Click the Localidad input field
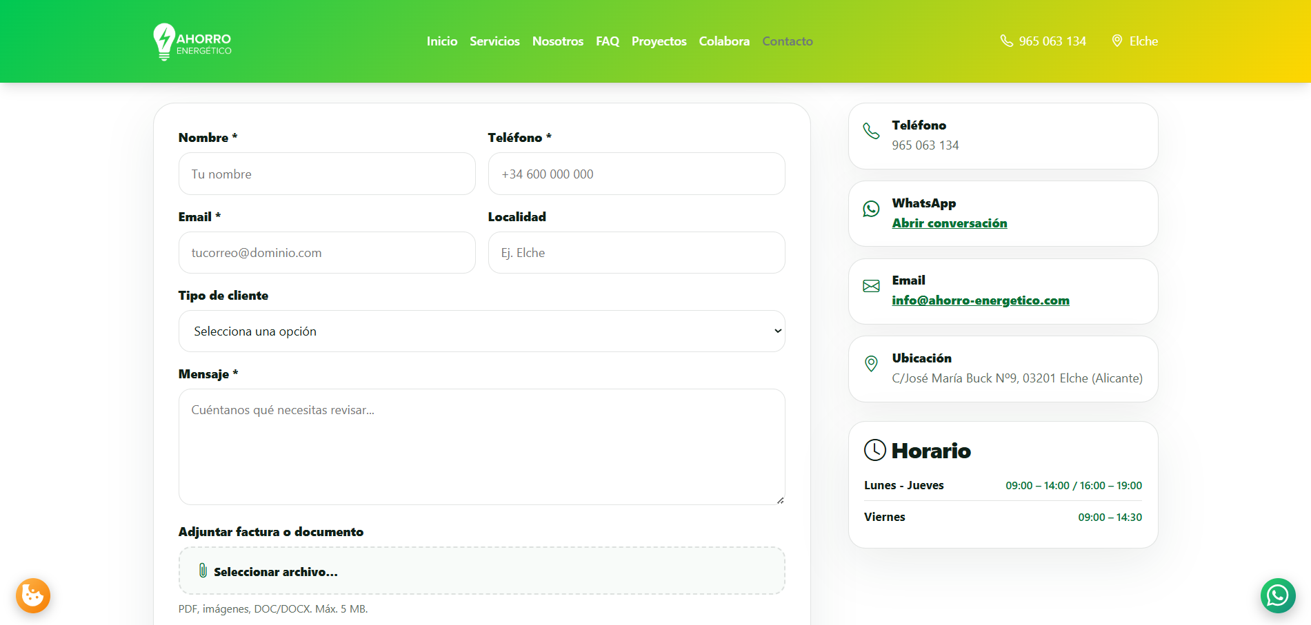The width and height of the screenshot is (1311, 625). tap(636, 253)
